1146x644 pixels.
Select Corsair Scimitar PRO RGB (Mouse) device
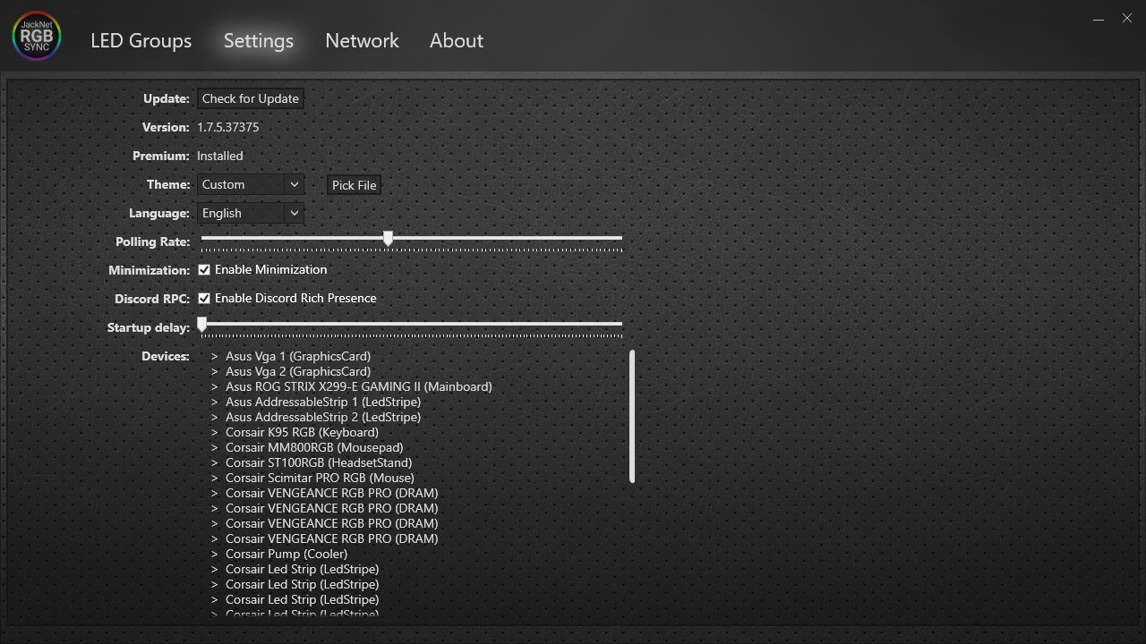click(320, 478)
